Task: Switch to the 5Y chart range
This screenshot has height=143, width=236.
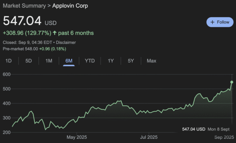Action: coord(131,61)
